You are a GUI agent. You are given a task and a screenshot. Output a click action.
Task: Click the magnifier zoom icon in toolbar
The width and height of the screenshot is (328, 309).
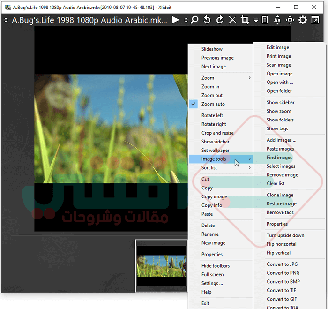pyautogui.click(x=194, y=20)
